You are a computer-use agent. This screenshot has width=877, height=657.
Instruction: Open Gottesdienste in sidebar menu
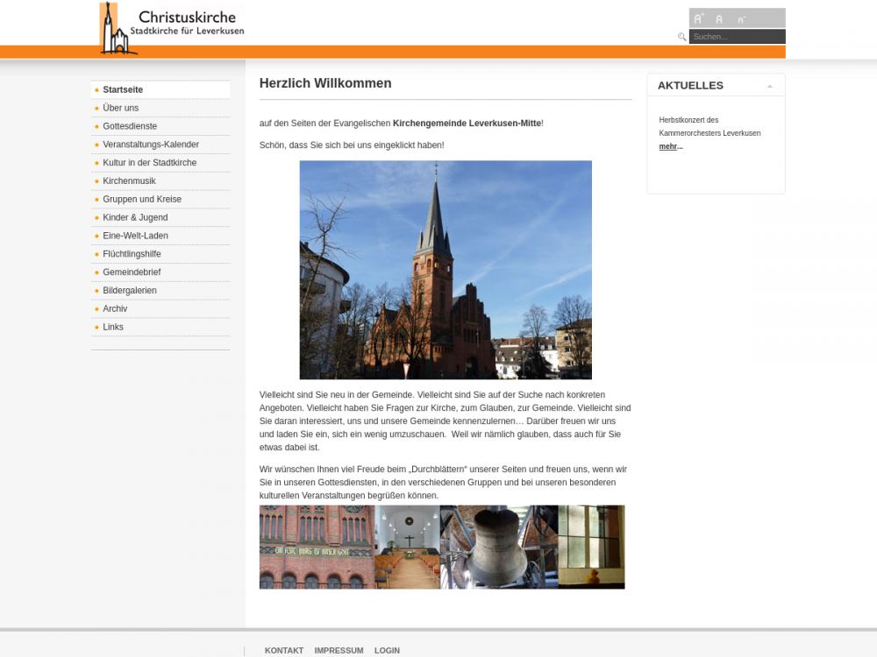pyautogui.click(x=130, y=126)
